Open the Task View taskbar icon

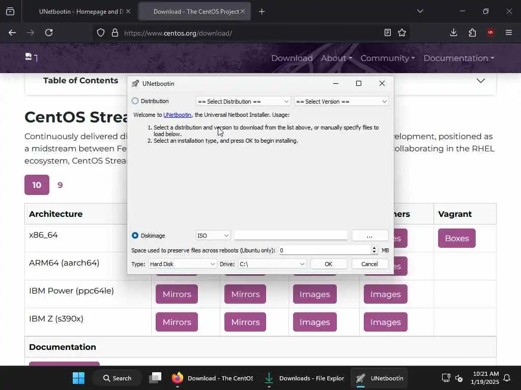point(155,378)
